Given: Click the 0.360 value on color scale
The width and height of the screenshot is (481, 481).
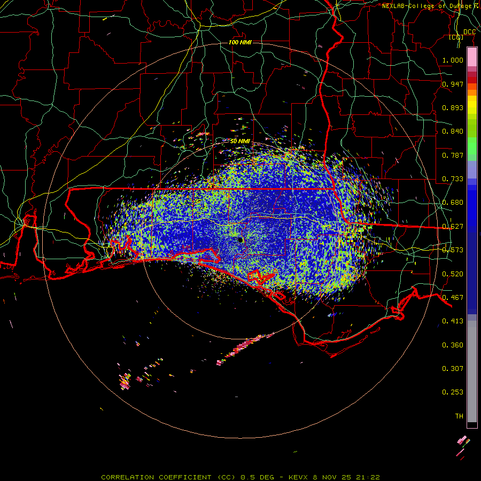Looking at the screenshot, I should coord(453,345).
